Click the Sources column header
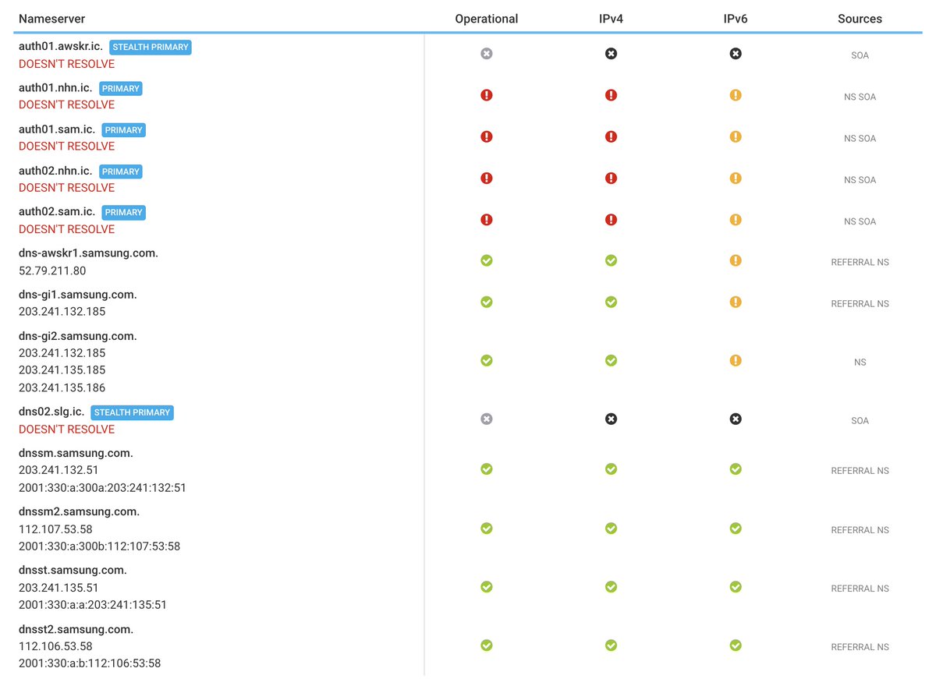 coord(860,19)
